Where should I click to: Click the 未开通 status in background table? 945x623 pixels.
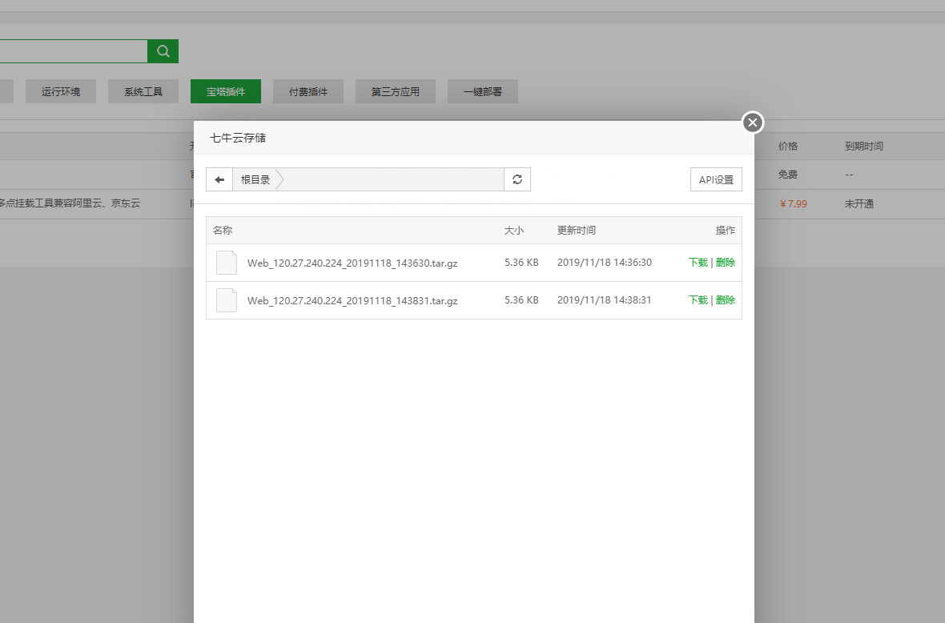tap(859, 203)
